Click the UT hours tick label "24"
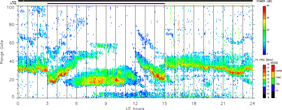Screen dimensions: 282x110 [252, 103]
